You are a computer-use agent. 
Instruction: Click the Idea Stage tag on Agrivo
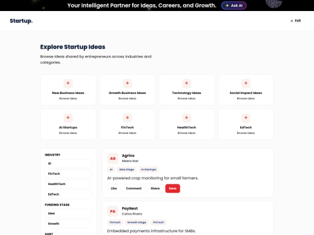[127, 169]
